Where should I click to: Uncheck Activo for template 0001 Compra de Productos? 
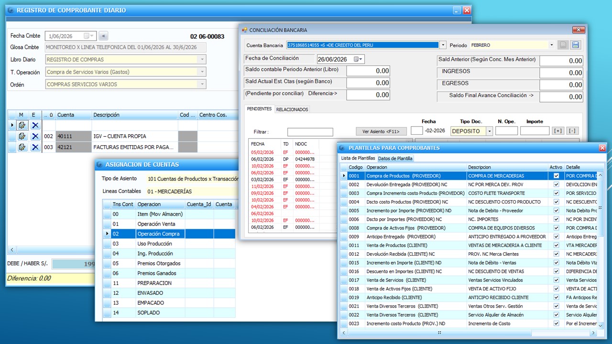pyautogui.click(x=556, y=176)
